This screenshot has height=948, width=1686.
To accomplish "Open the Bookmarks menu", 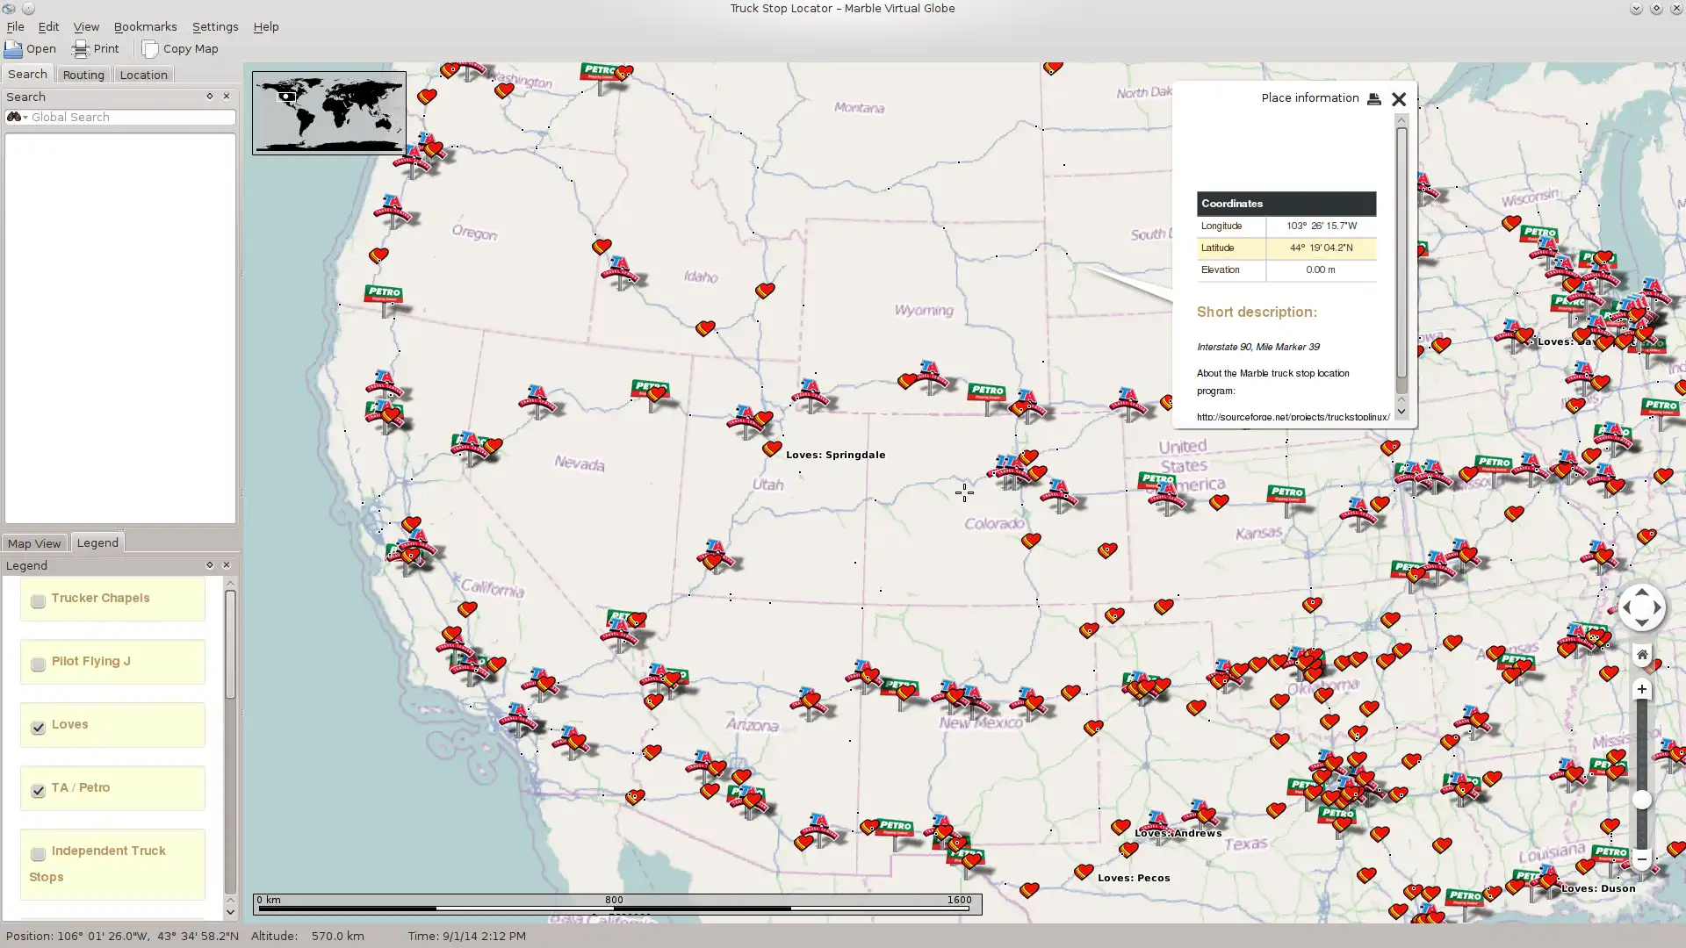I will [145, 27].
